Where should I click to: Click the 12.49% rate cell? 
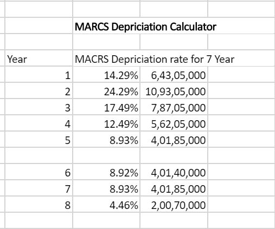pos(106,124)
